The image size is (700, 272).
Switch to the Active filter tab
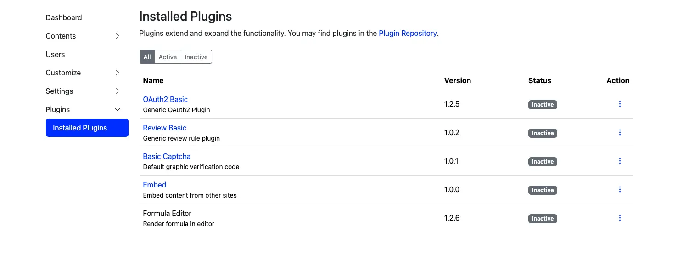click(168, 57)
